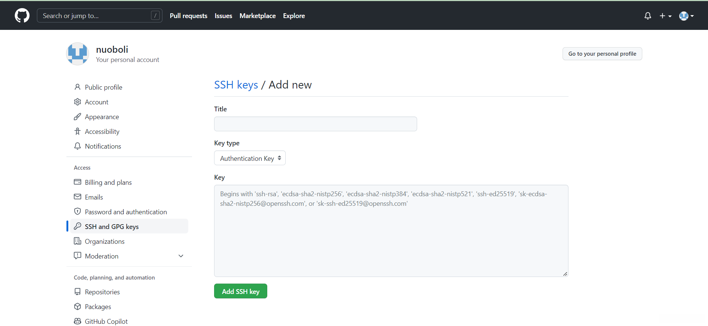Image resolution: width=708 pixels, height=326 pixels.
Task: Click the slash shortcut hint in search
Action: pyautogui.click(x=155, y=15)
